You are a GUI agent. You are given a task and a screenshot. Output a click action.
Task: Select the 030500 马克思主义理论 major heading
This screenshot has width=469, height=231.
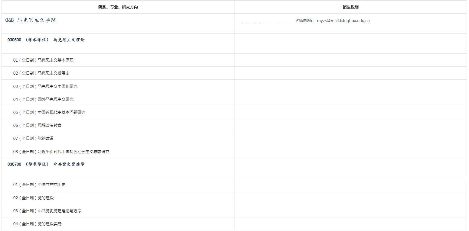(46, 40)
